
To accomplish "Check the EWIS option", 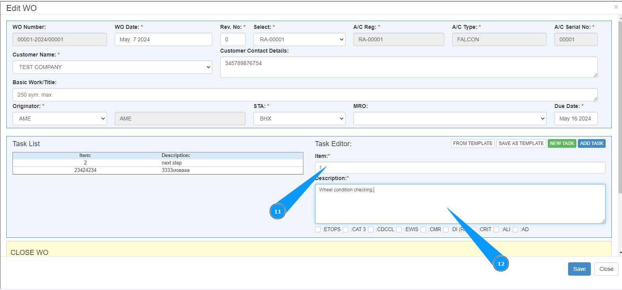I will (x=399, y=230).
